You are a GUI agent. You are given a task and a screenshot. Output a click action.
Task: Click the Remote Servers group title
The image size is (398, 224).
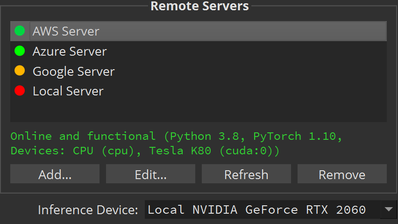click(x=199, y=6)
